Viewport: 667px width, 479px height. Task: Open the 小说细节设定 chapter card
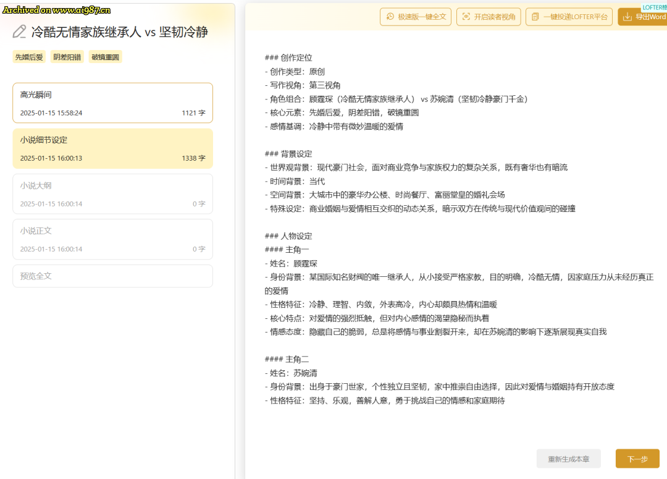coord(112,148)
